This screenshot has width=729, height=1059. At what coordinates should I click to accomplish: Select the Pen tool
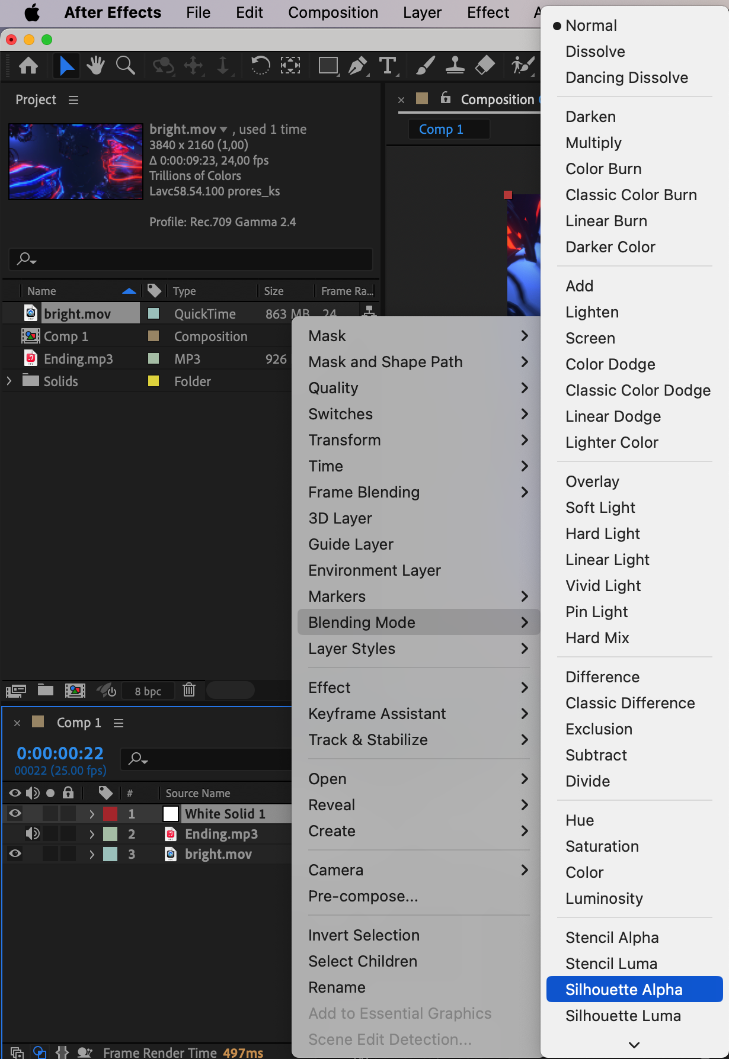(x=357, y=65)
